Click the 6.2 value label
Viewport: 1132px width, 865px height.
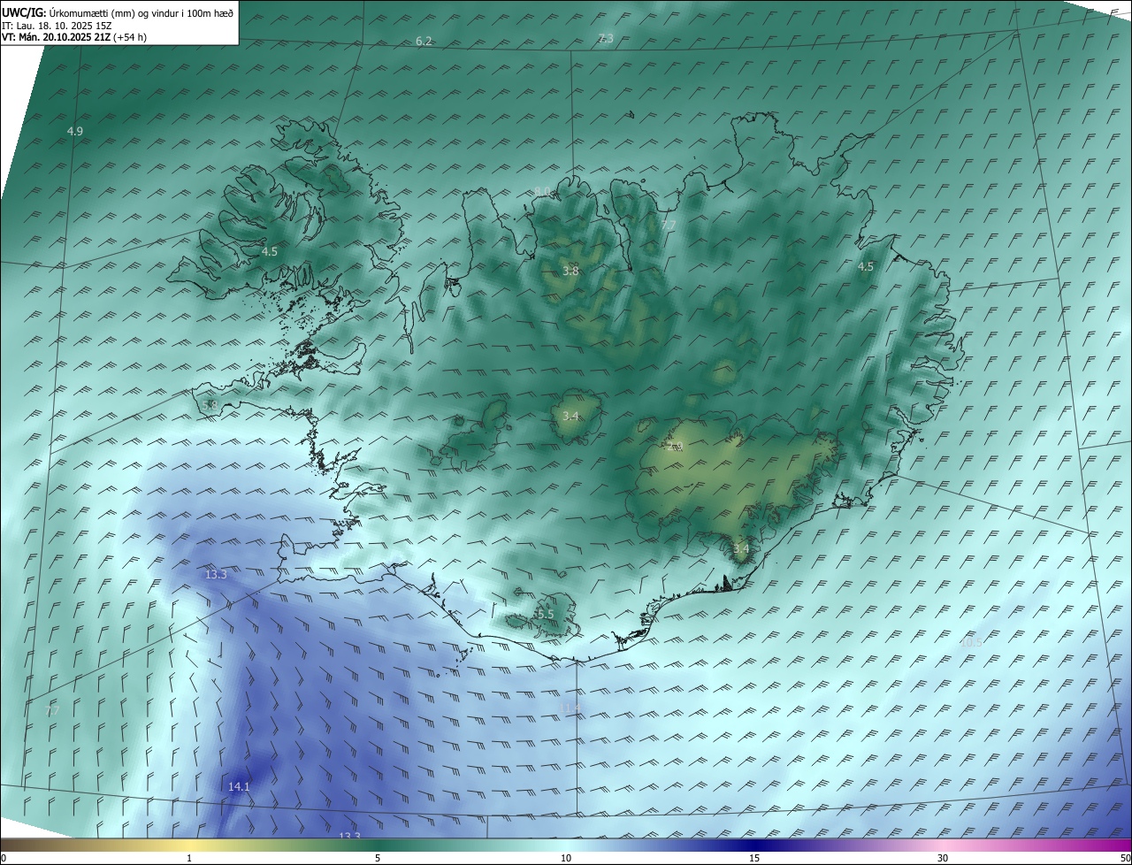(424, 42)
